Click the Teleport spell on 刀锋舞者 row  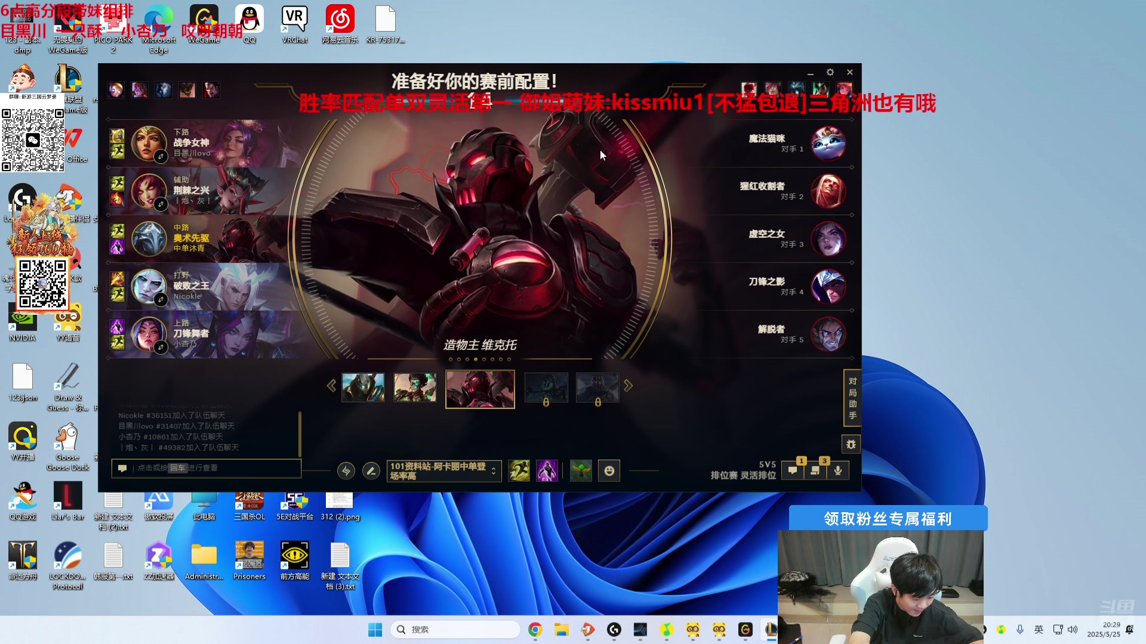coord(117,326)
